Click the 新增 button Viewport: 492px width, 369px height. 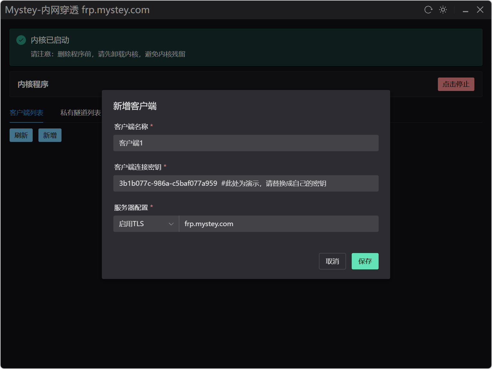pos(50,135)
